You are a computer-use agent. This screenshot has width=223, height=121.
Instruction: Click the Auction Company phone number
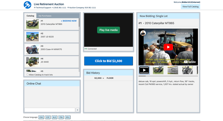(90, 8)
